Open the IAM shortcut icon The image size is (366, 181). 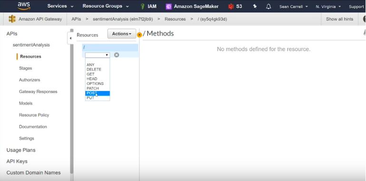coord(143,6)
